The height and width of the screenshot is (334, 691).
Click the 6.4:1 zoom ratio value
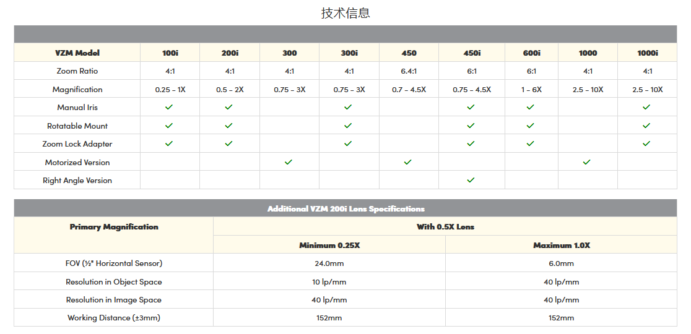coord(409,71)
